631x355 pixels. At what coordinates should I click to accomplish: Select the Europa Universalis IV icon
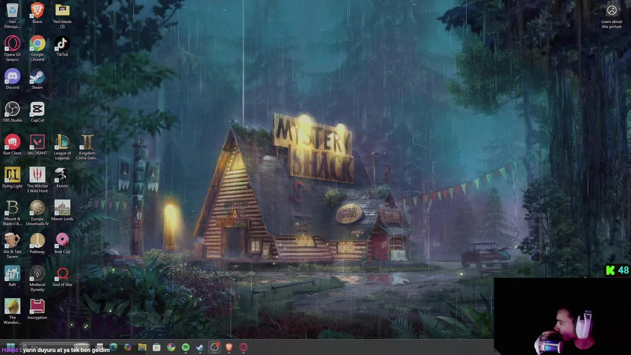click(37, 212)
